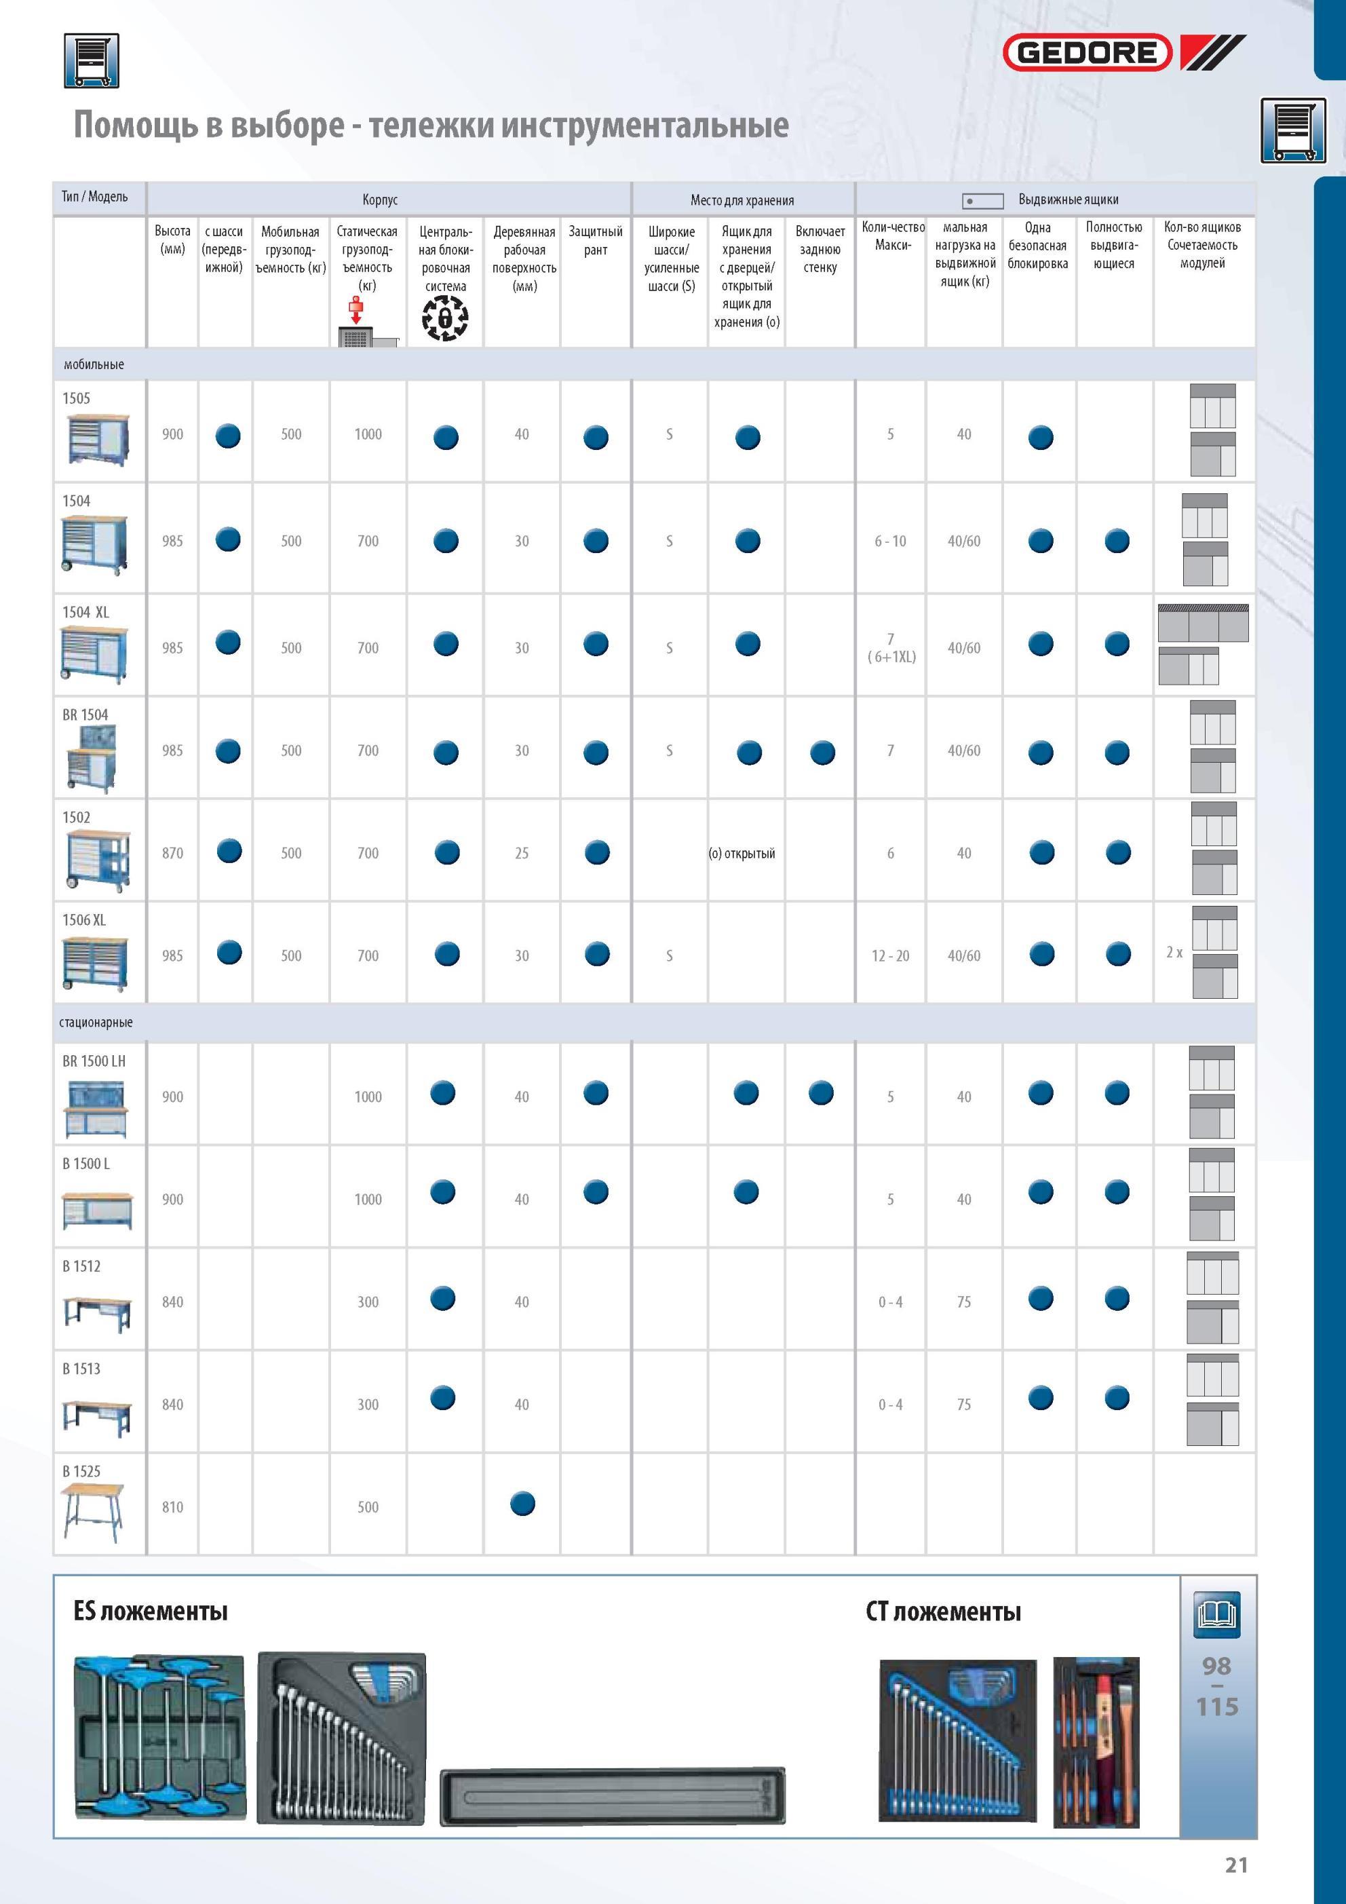Click the lower module diagram in the 1502 row

pyautogui.click(x=1214, y=873)
